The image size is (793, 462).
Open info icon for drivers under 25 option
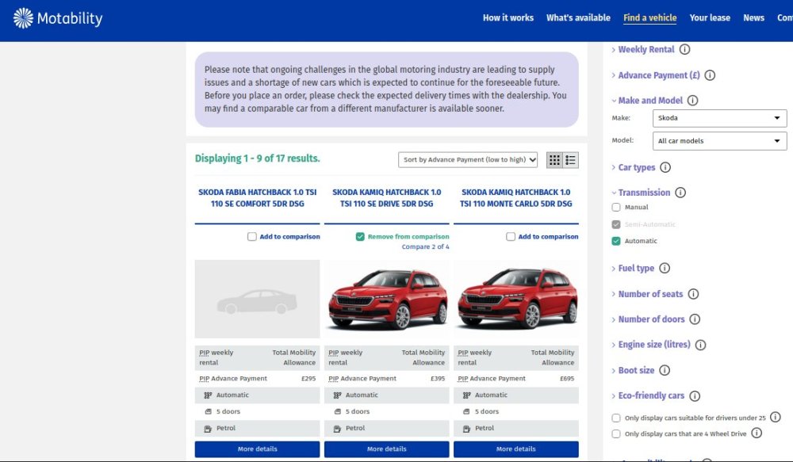[776, 417]
